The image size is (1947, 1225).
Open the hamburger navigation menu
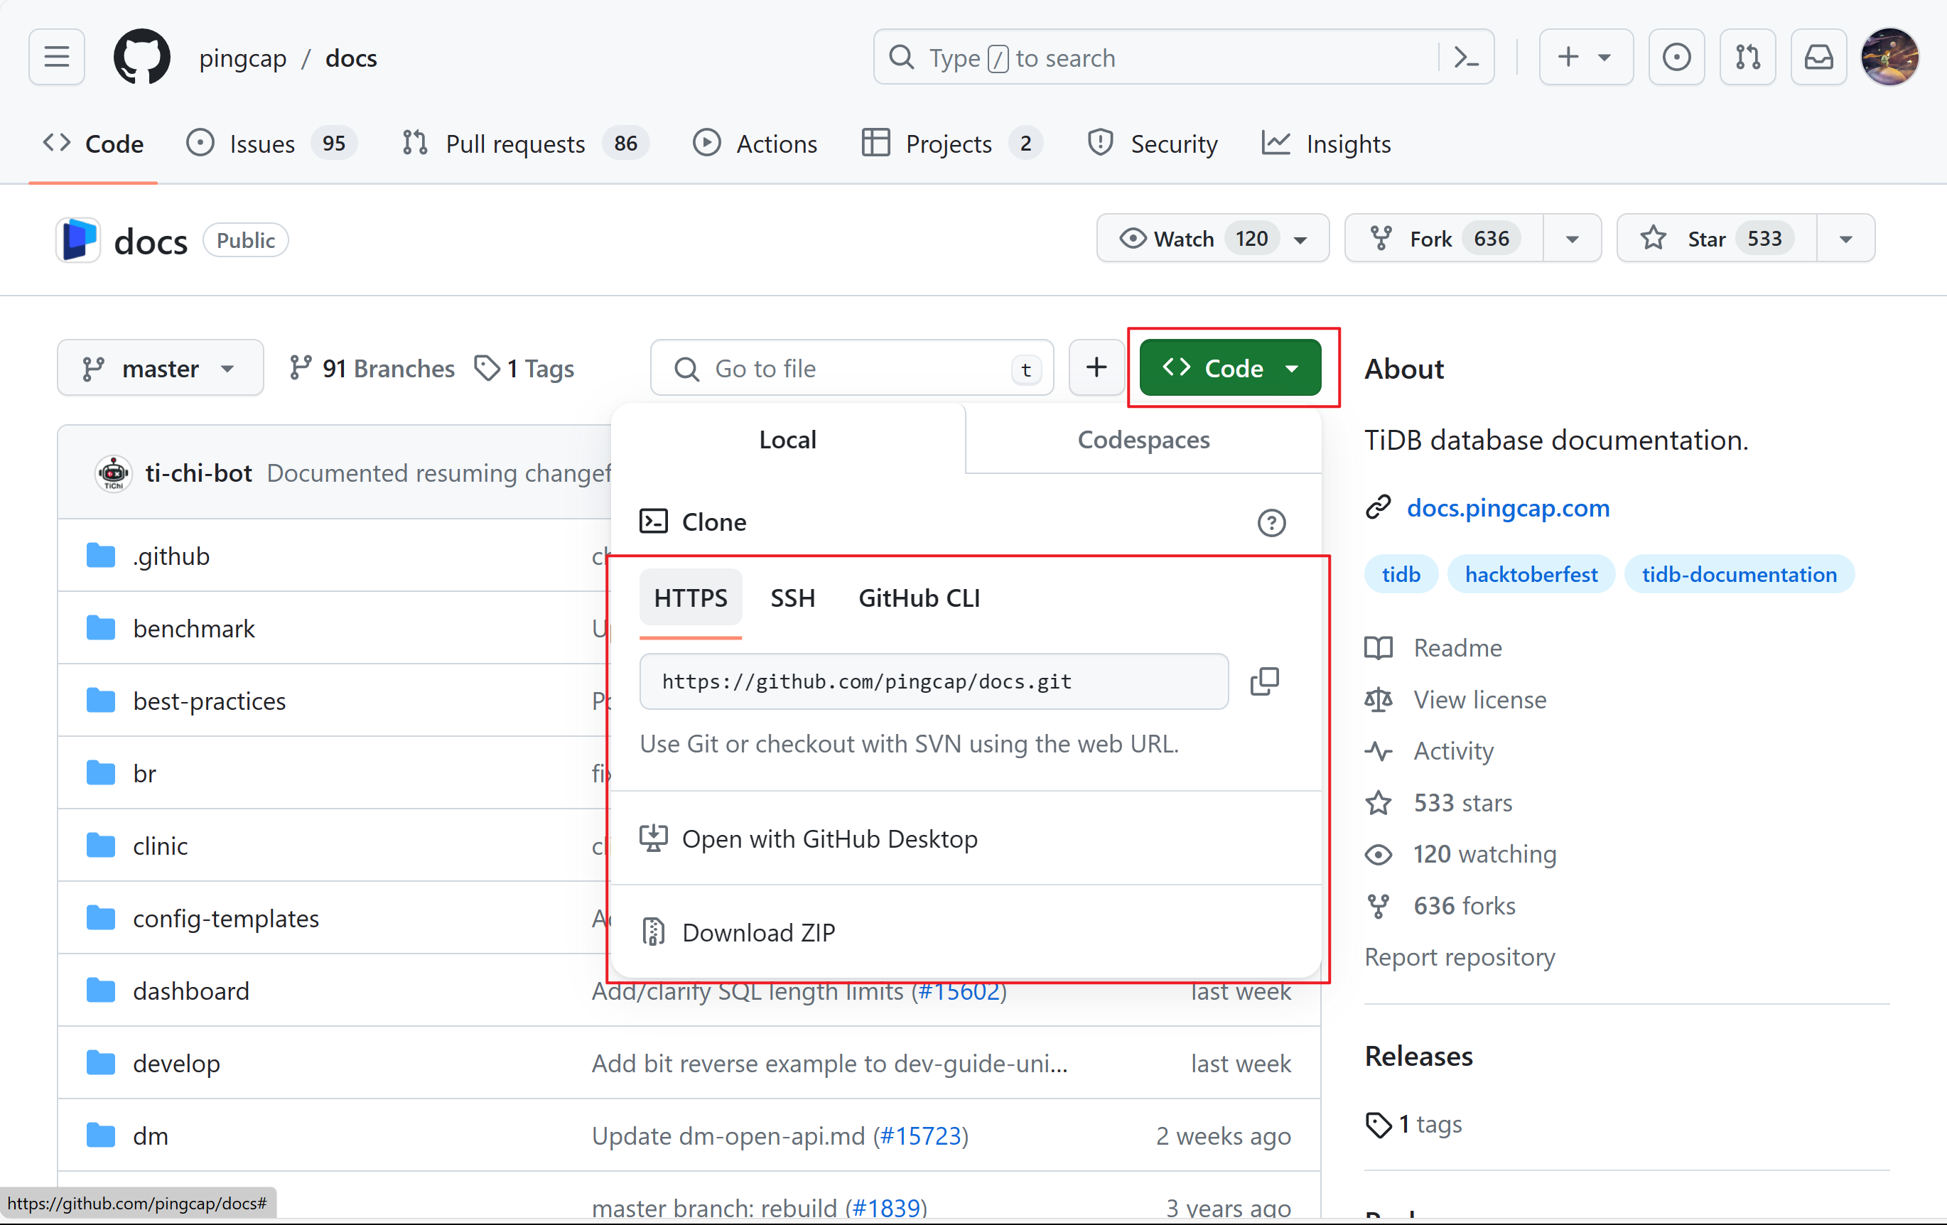click(x=57, y=58)
